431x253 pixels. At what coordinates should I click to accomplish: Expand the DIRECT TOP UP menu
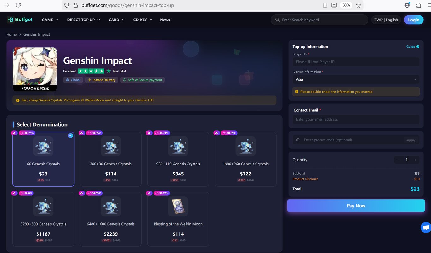(x=83, y=20)
